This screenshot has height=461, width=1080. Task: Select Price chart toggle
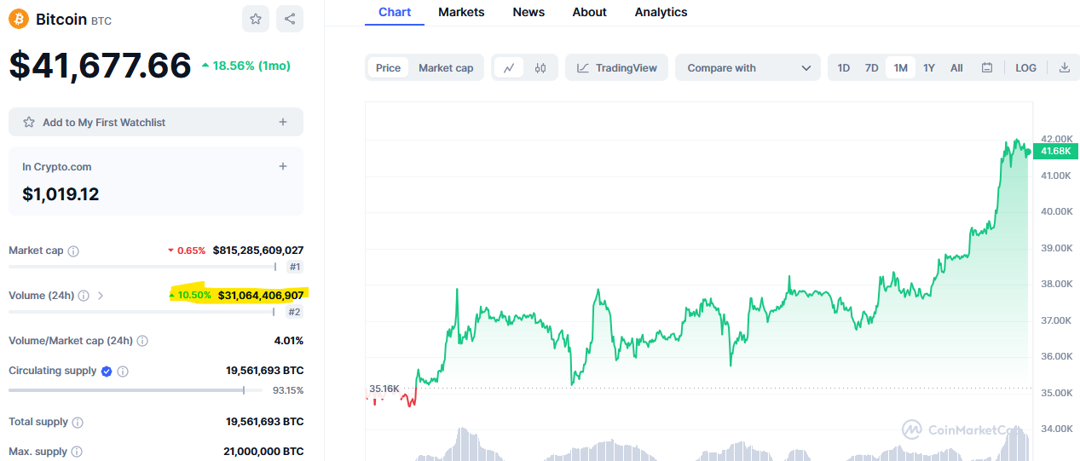coord(388,68)
